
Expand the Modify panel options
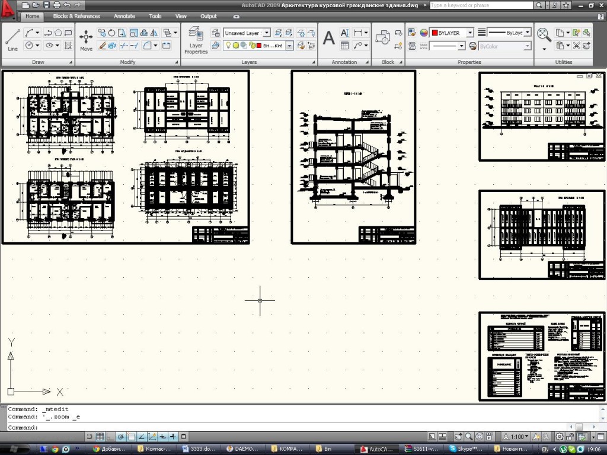tap(177, 62)
